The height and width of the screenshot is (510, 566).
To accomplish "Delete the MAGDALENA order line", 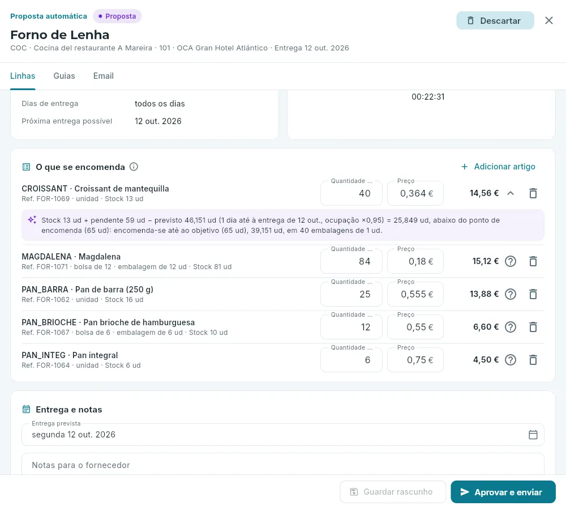I will point(533,261).
